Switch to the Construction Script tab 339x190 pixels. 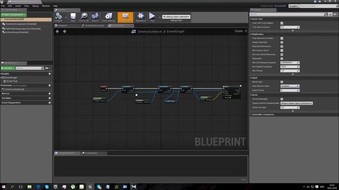(x=94, y=25)
